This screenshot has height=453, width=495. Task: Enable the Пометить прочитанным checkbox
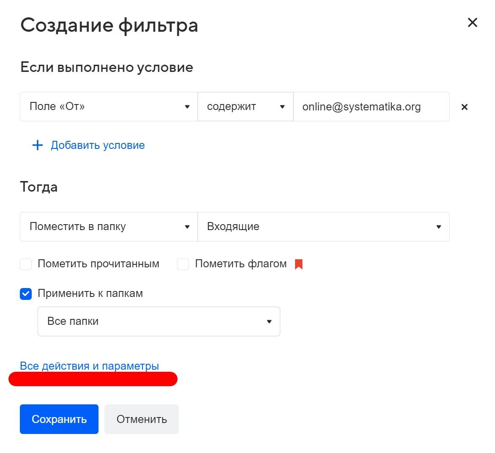click(26, 264)
